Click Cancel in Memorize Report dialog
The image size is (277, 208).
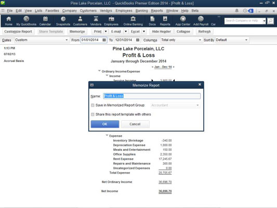(x=135, y=124)
